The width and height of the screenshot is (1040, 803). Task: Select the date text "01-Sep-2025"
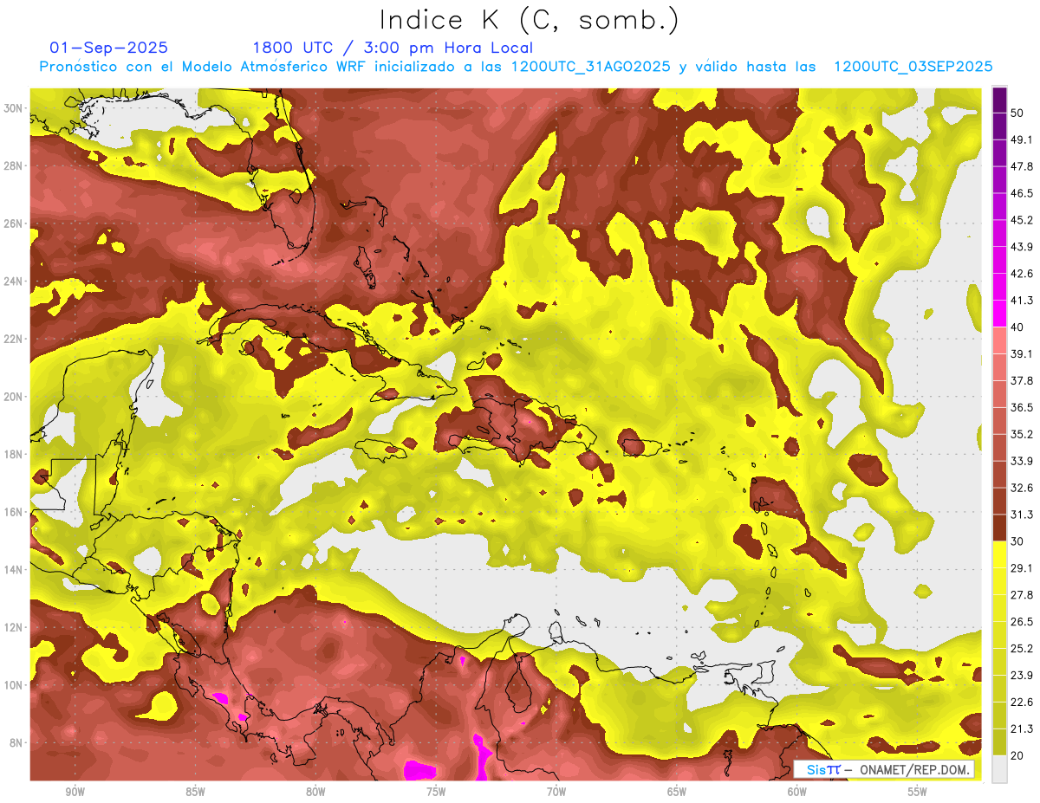109,48
